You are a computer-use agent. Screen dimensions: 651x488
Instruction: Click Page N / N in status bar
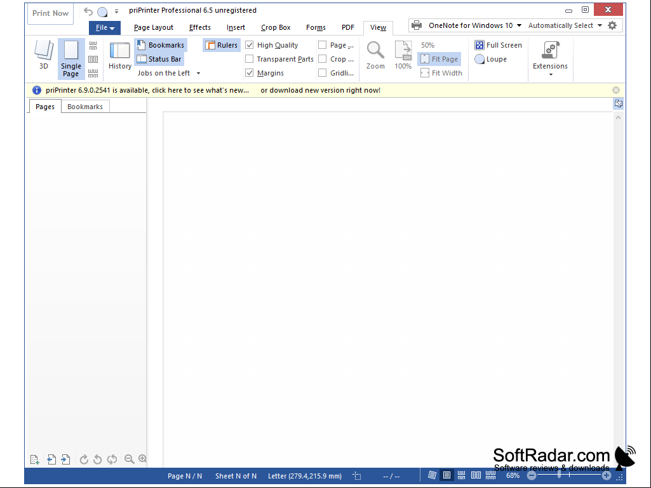(185, 476)
